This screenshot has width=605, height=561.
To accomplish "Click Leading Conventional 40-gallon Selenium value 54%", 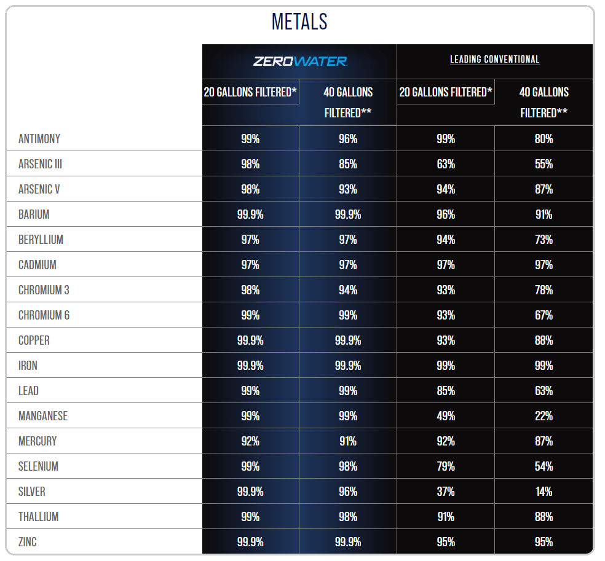I will [544, 466].
